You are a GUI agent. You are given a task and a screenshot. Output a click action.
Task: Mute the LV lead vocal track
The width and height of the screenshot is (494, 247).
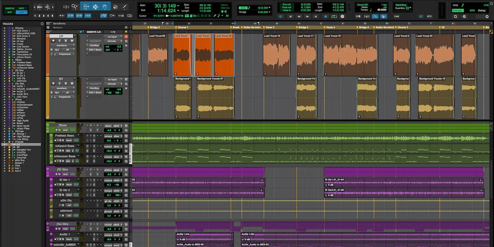(72, 41)
